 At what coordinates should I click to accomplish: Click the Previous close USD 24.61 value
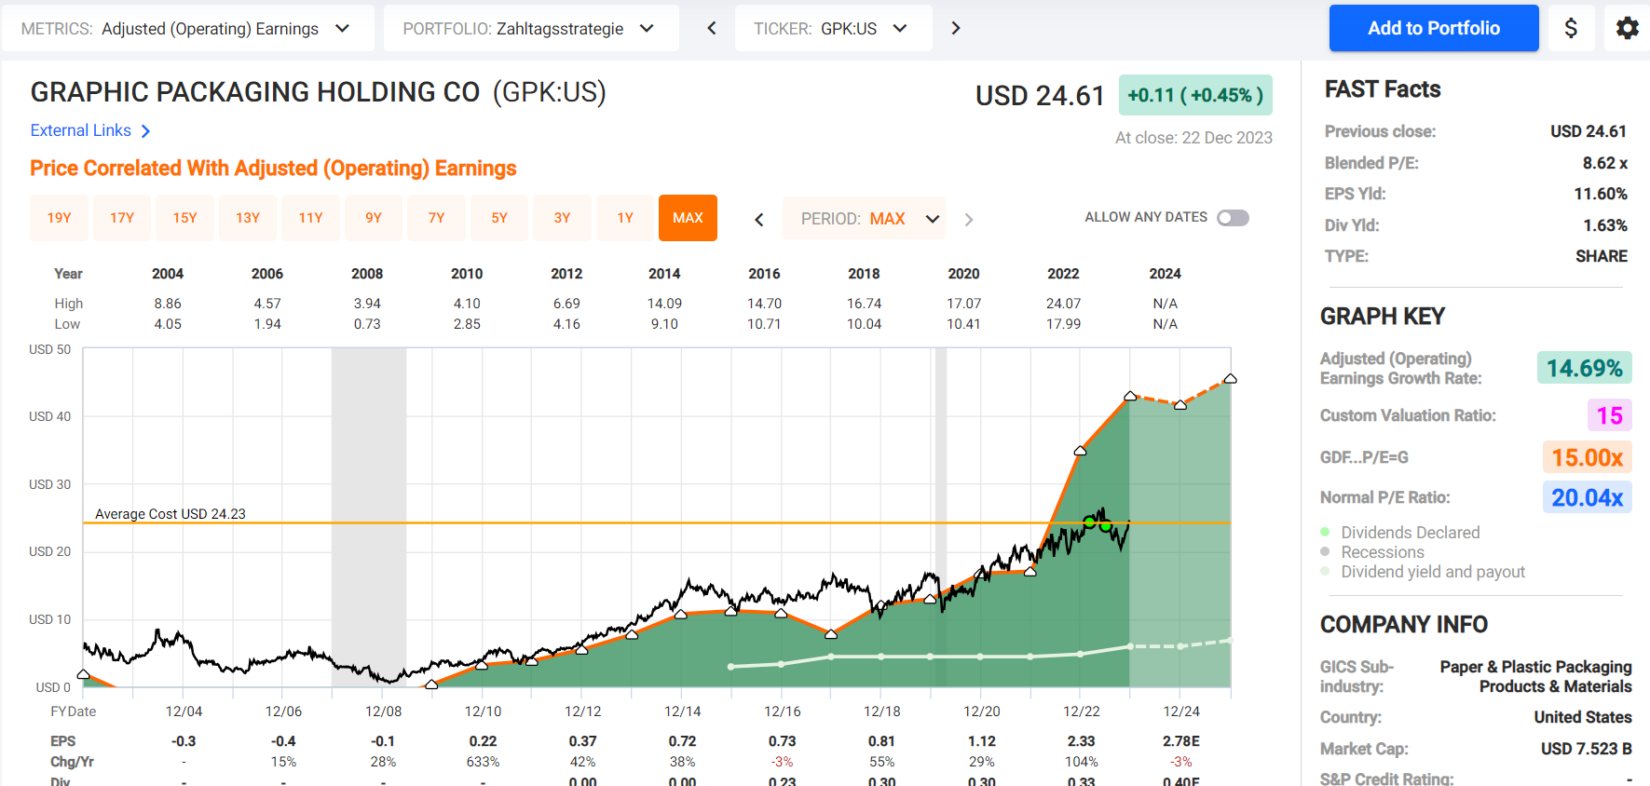coord(1588,131)
